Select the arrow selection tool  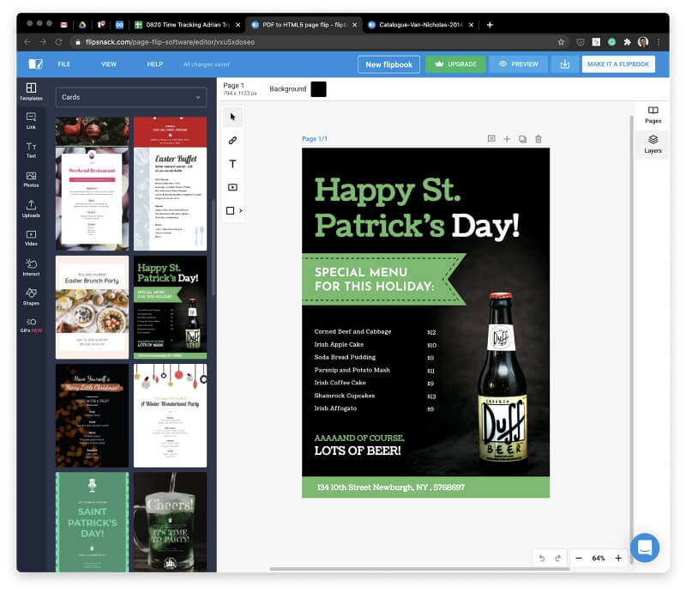(232, 116)
